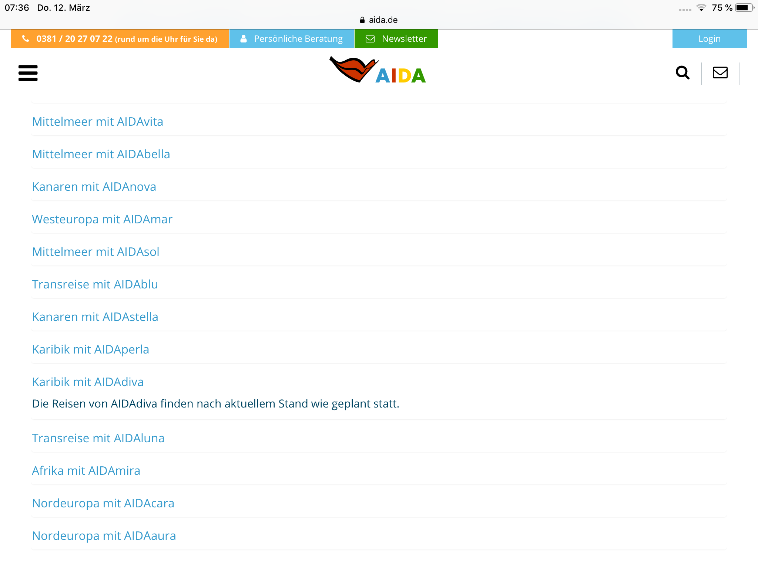Expand Mittelmeer mit AIDAsol entry
The width and height of the screenshot is (758, 568).
[x=95, y=252]
